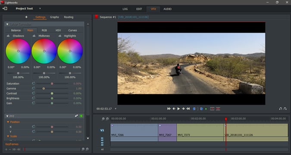Toggle the V1 video track
Screen dimensions: 291x155
tap(102, 130)
